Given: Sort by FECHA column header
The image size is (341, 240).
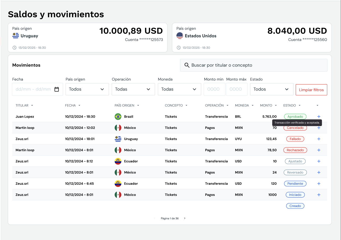Looking at the screenshot, I should 73,105.
